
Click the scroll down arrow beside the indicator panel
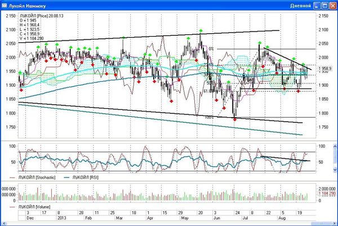point(335,169)
